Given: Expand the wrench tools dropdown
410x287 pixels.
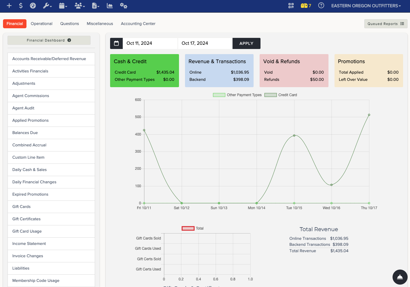Looking at the screenshot, I should pos(48,6).
